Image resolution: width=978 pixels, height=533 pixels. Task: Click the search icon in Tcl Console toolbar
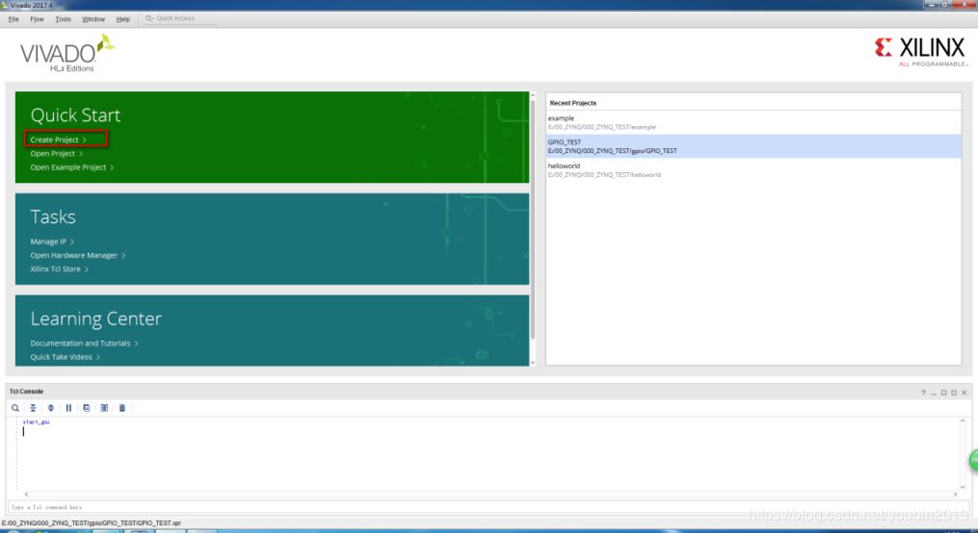coord(15,408)
